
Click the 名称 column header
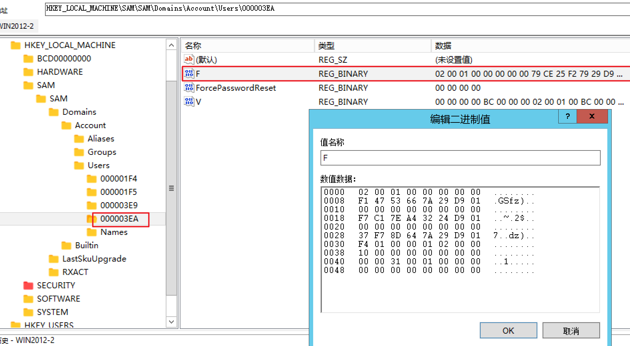[247, 46]
